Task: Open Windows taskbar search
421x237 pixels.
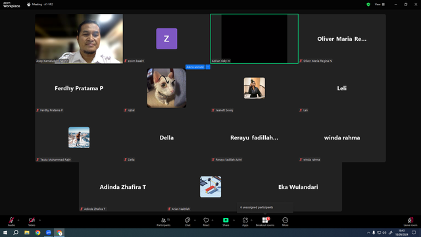Action: point(16,232)
